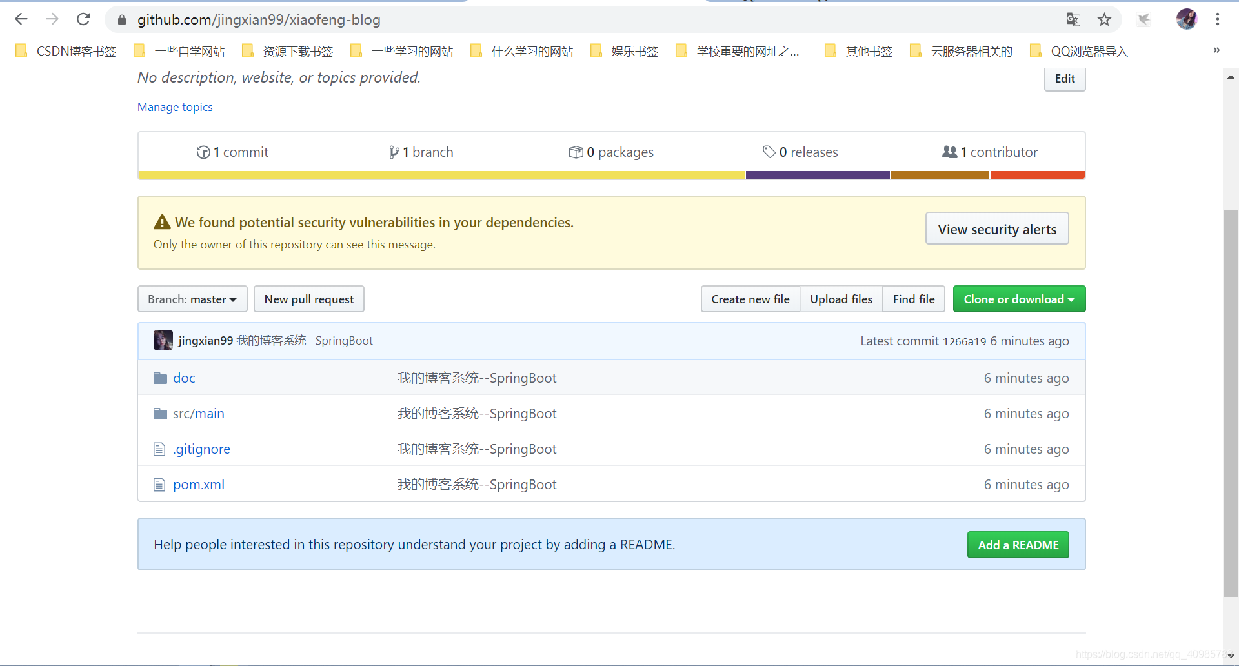Open the 什么学习的网站 bookmark folder

click(522, 51)
